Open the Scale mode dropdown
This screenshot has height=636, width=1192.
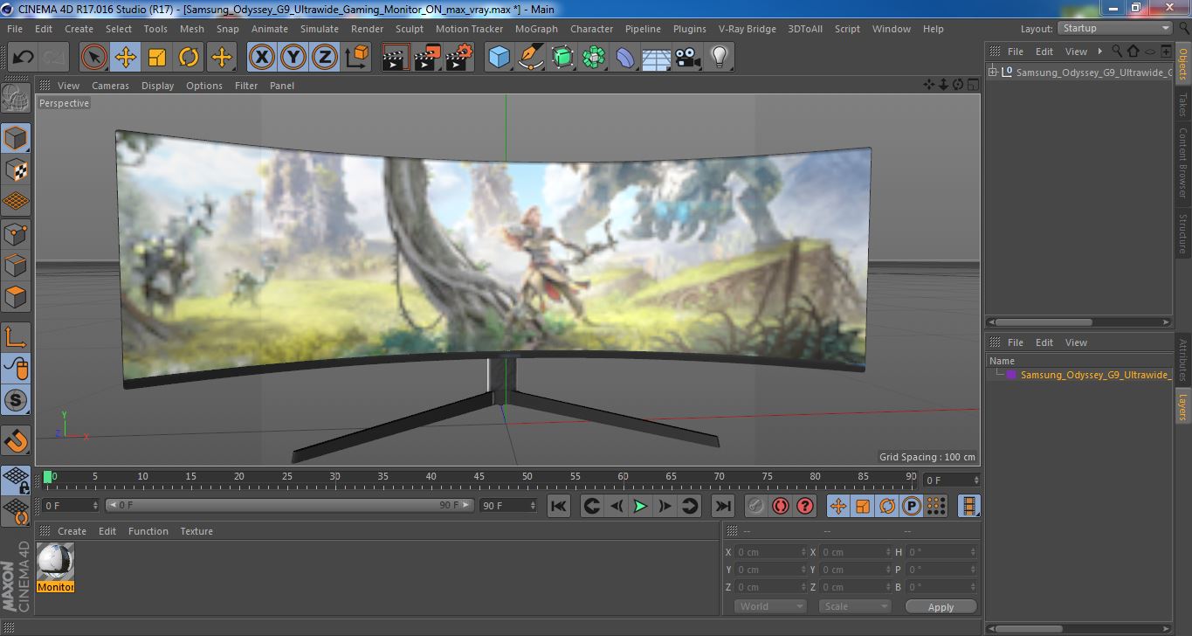(x=855, y=606)
